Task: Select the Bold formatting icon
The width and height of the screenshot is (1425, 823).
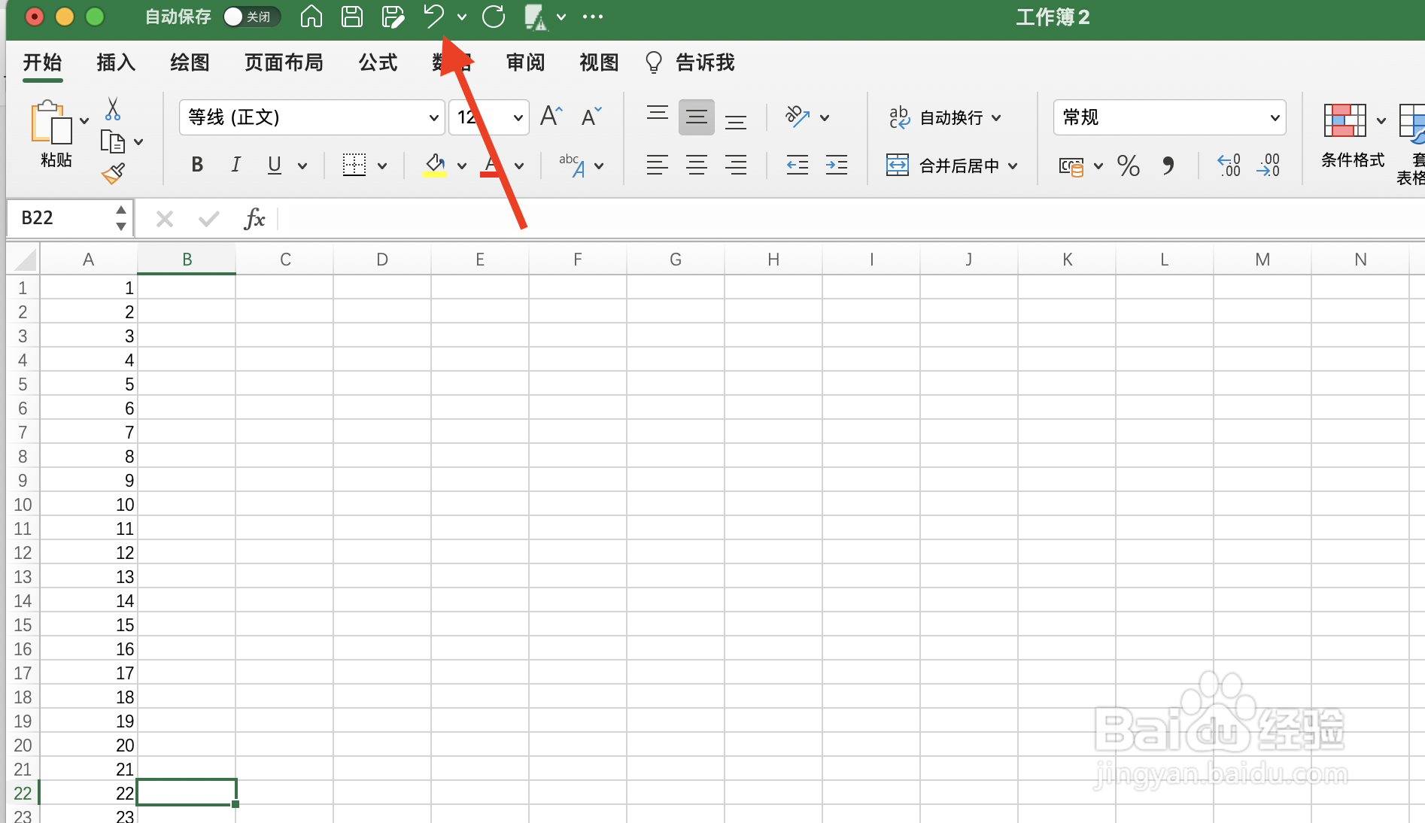Action: click(x=196, y=165)
